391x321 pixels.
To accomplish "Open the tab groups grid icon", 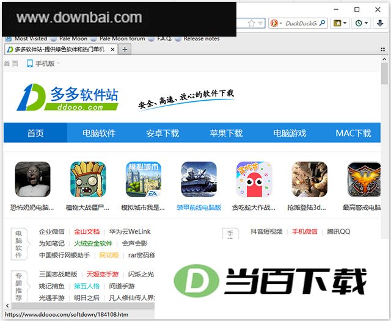I will 383,49.
